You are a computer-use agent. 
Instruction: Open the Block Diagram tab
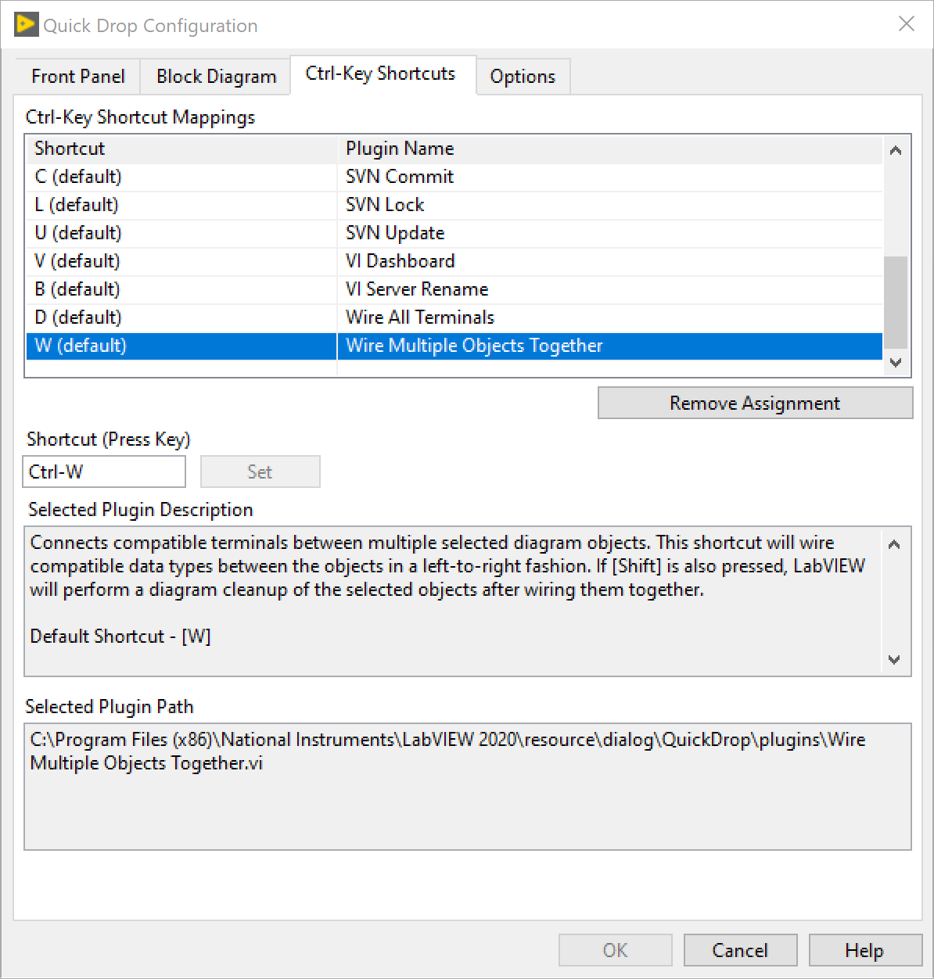(x=215, y=76)
